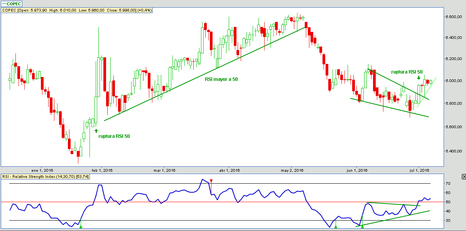The width and height of the screenshot is (466, 231).
Task: Click the 6.000,00 price axis label
Action: coord(454,81)
